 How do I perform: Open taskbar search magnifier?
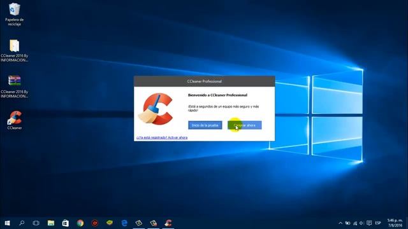(22, 223)
